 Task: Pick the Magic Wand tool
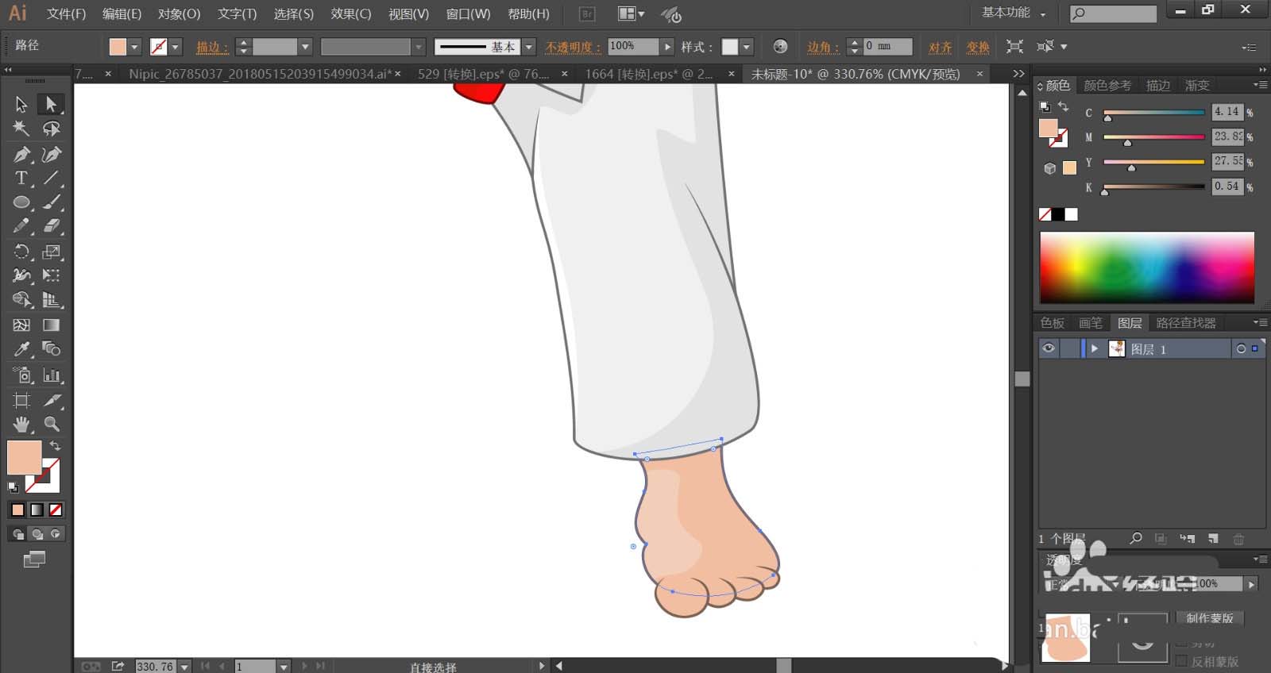pos(21,129)
